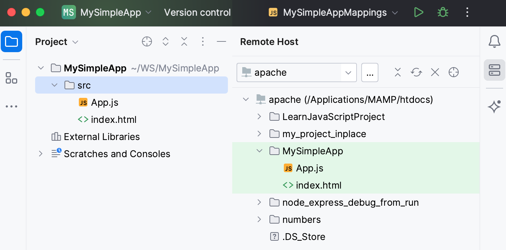Select App.js under the src folder

coord(104,102)
